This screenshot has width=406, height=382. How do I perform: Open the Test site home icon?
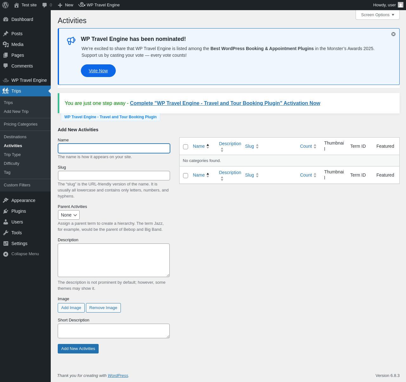pyautogui.click(x=16, y=5)
